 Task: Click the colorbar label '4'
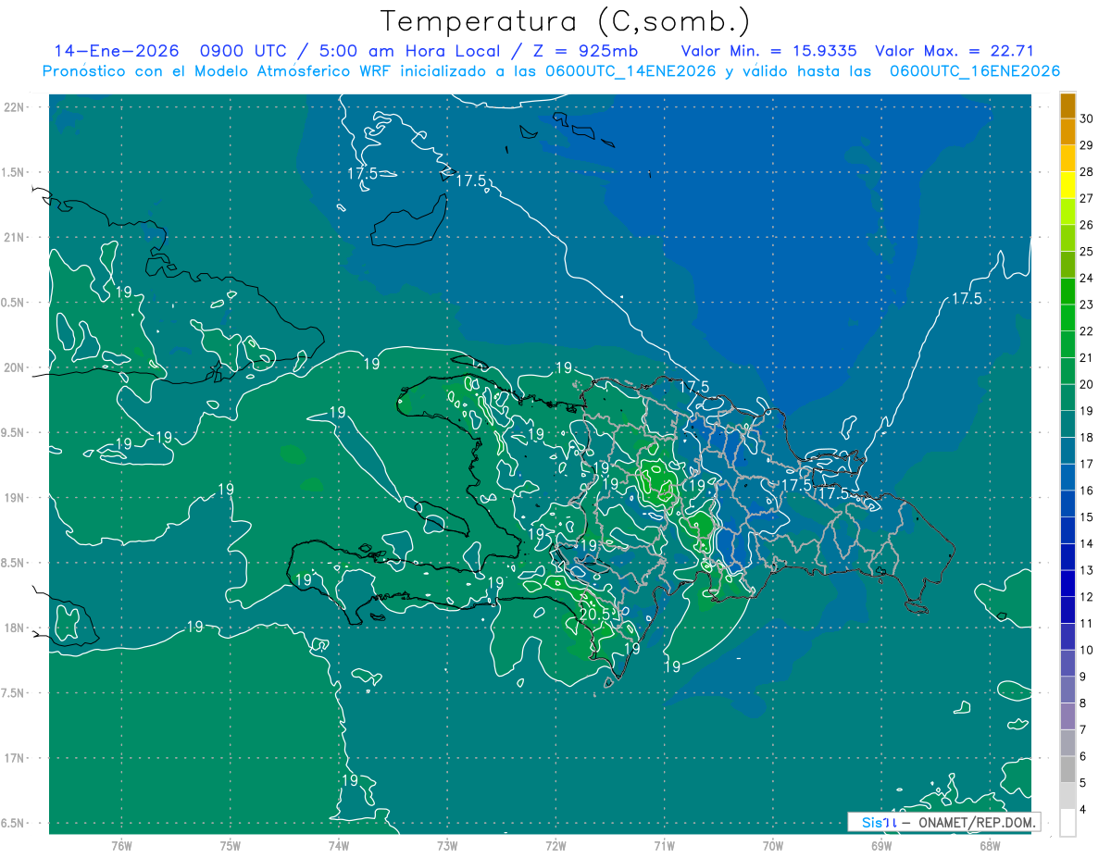[x=1083, y=810]
